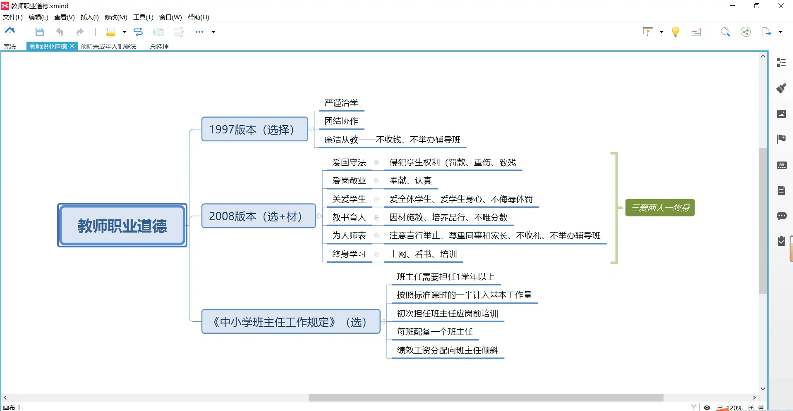Open the Themes sidebar panel icon
This screenshot has height=411, width=793.
pos(781,165)
